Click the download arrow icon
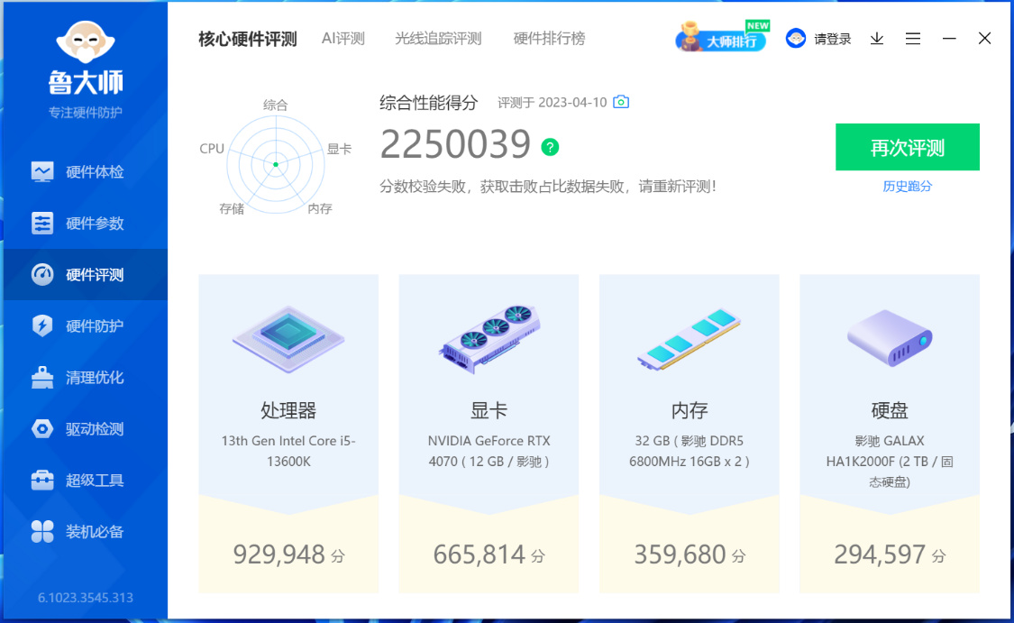The width and height of the screenshot is (1014, 623). 877,39
